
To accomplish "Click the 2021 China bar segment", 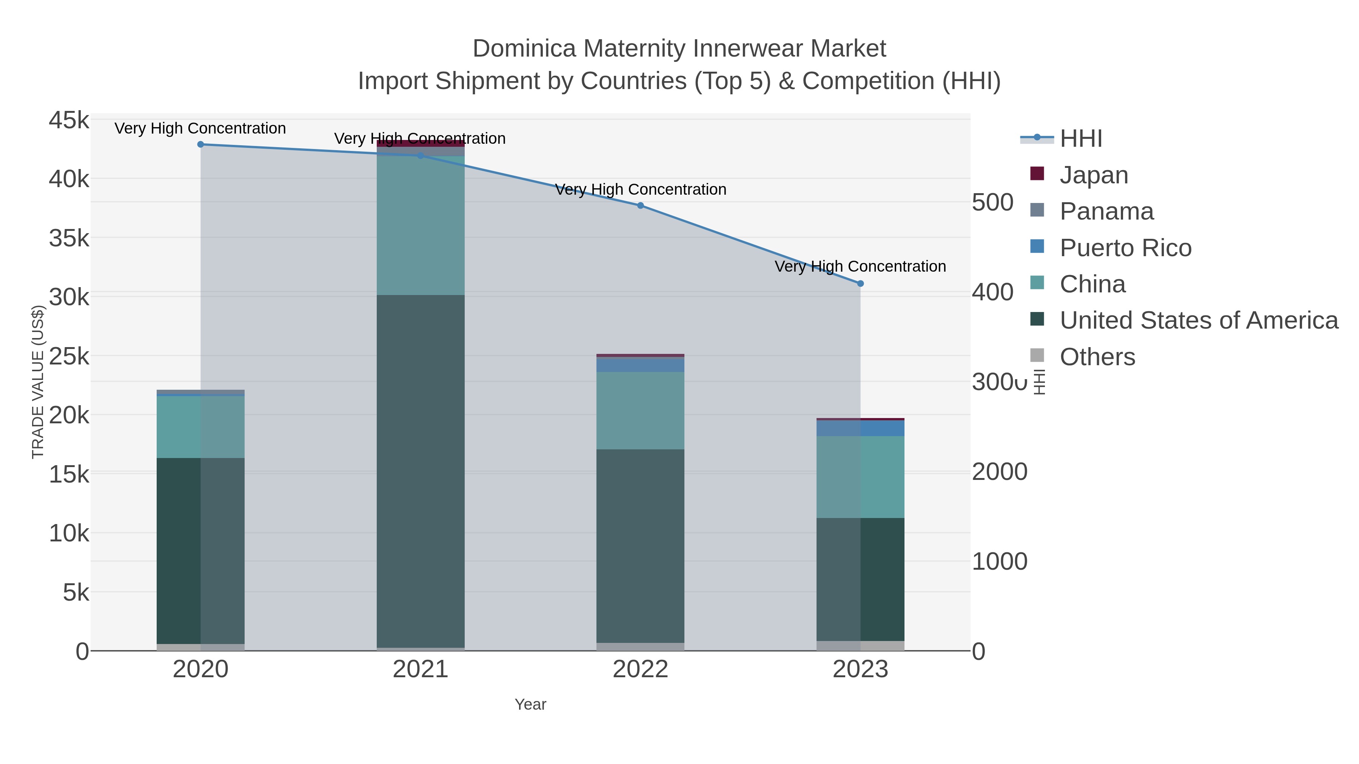I will (421, 226).
